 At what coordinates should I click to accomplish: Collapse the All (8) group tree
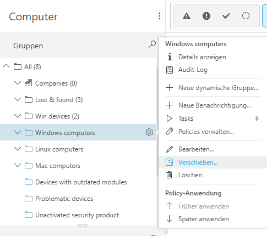pos(7,66)
